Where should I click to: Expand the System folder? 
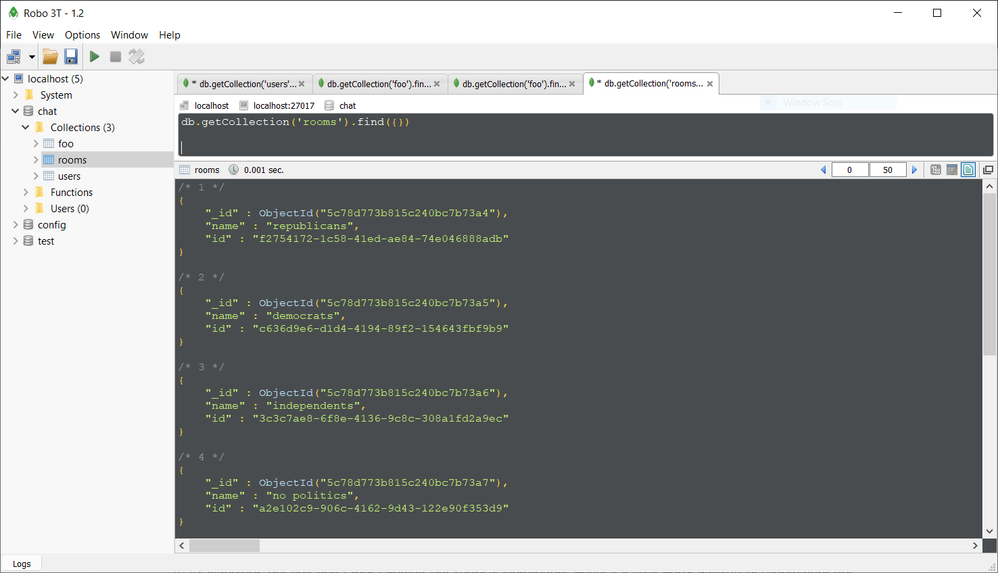coord(16,95)
